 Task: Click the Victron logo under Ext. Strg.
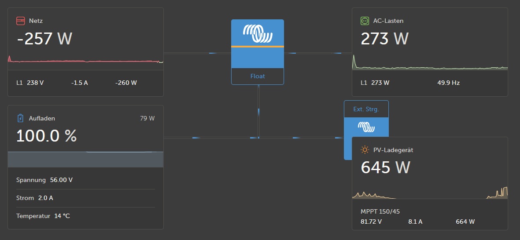click(366, 127)
